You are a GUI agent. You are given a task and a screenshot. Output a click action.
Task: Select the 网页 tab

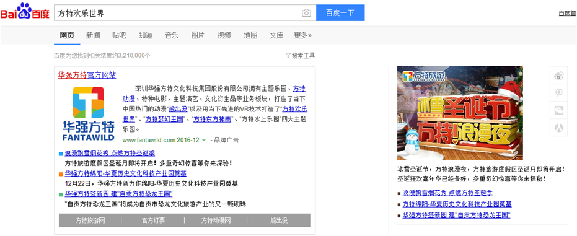[x=67, y=35]
